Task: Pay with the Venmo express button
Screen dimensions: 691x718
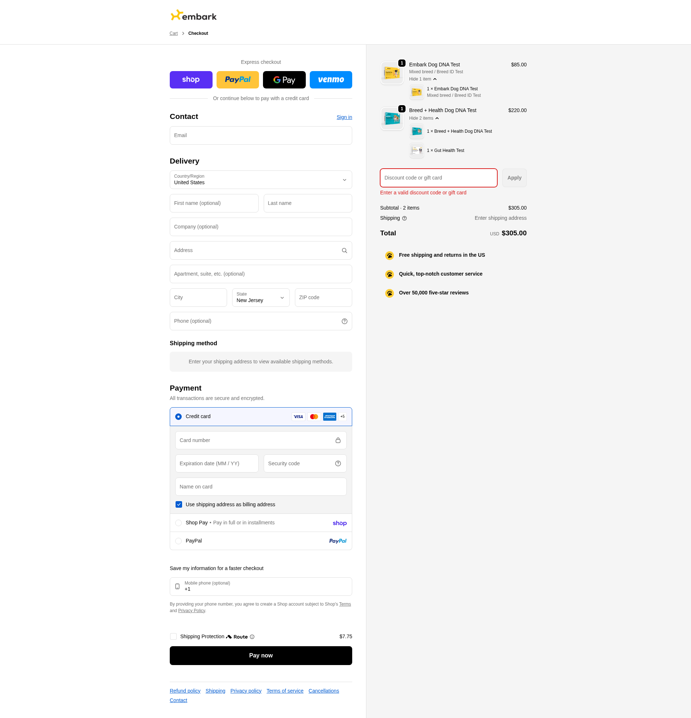Action: (331, 79)
